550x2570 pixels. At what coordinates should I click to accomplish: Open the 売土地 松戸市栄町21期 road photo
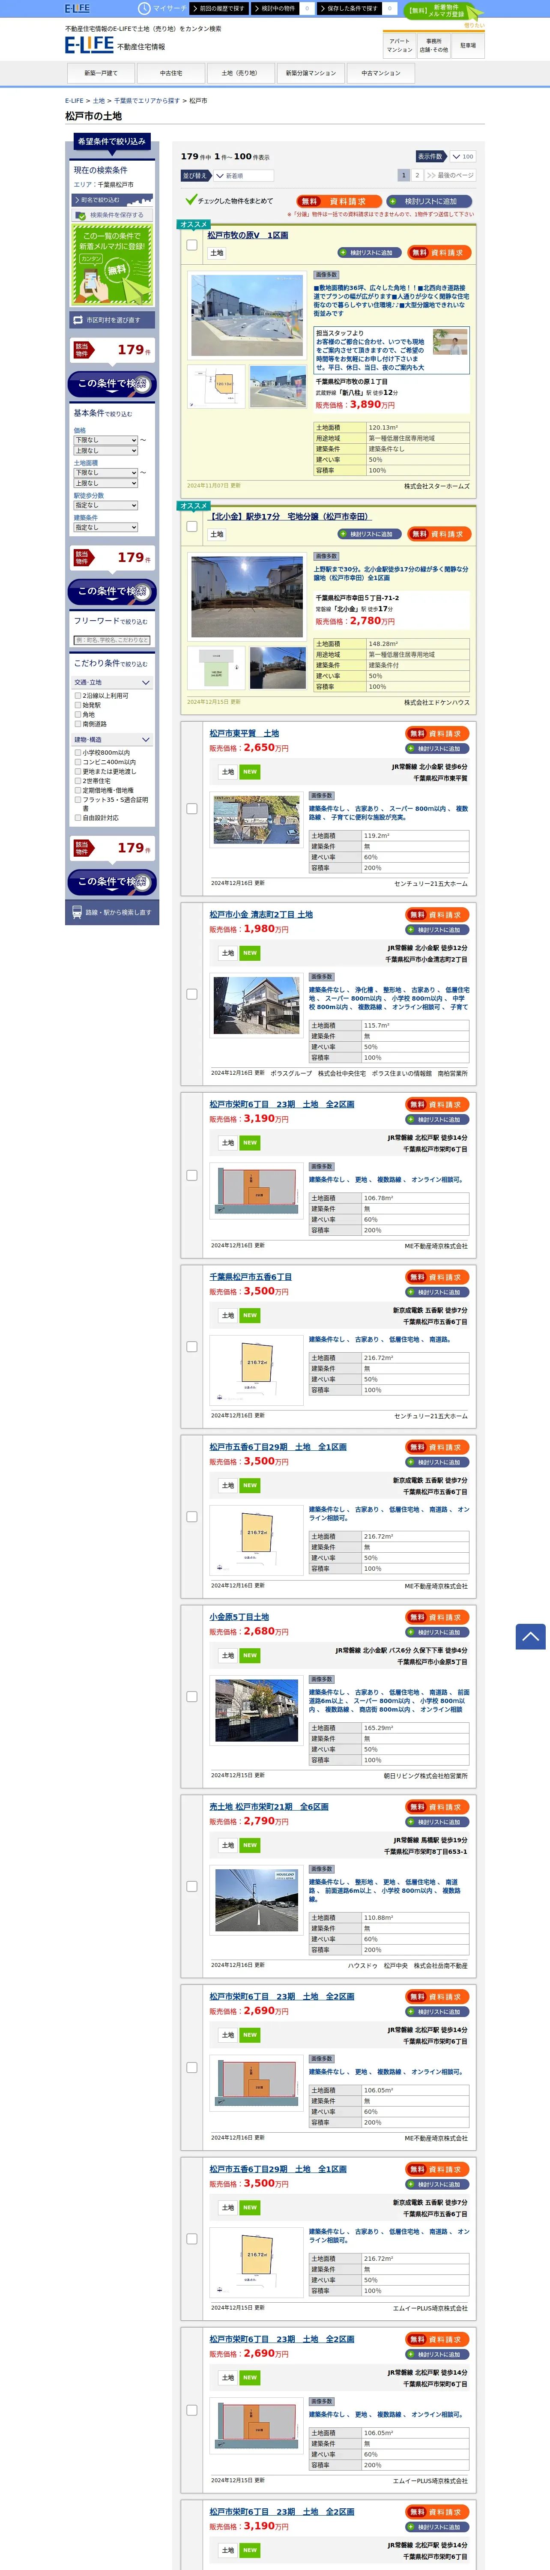coord(257,1901)
